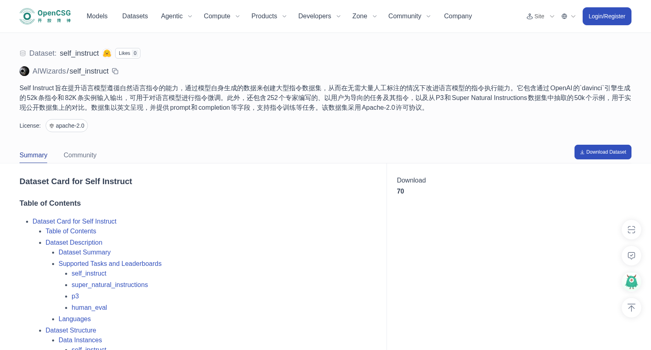Follow the Dataset Summary link
651x350 pixels.
pos(85,252)
